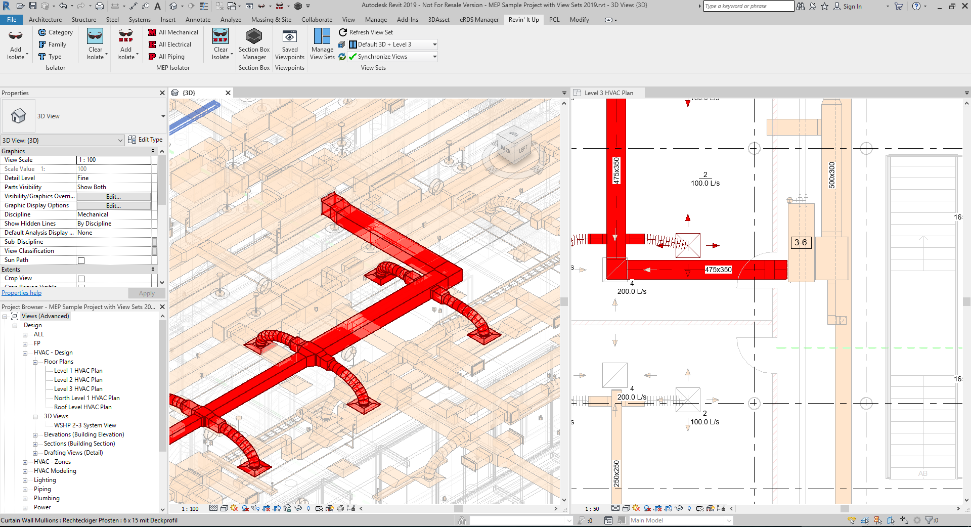The width and height of the screenshot is (971, 527).
Task: Toggle the Sun Path checkbox
Action: click(x=81, y=260)
